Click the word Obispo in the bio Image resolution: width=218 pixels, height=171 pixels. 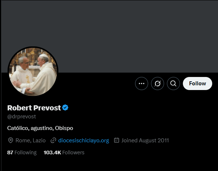pos(64,128)
